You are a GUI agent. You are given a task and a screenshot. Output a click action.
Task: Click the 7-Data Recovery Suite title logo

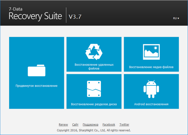(x=35, y=14)
